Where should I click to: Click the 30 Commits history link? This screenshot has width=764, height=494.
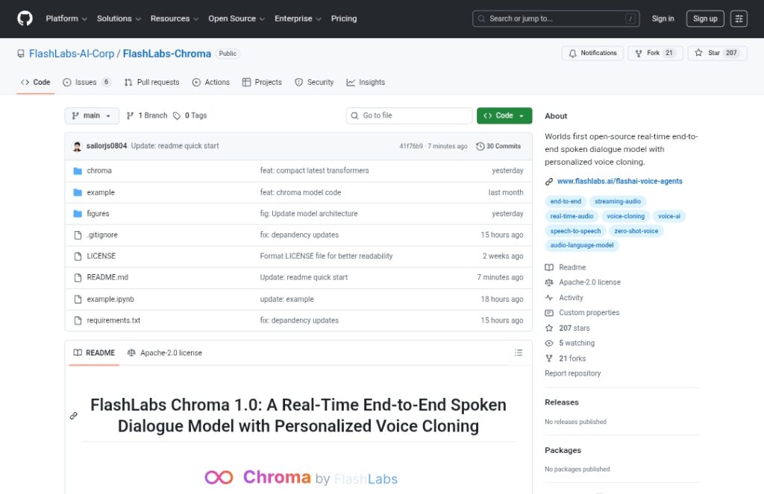[x=499, y=146]
